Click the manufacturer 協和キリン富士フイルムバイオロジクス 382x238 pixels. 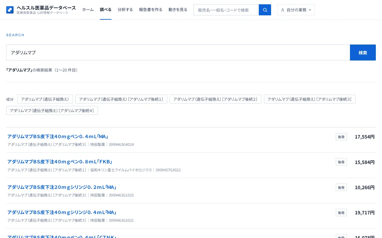tap(121, 170)
